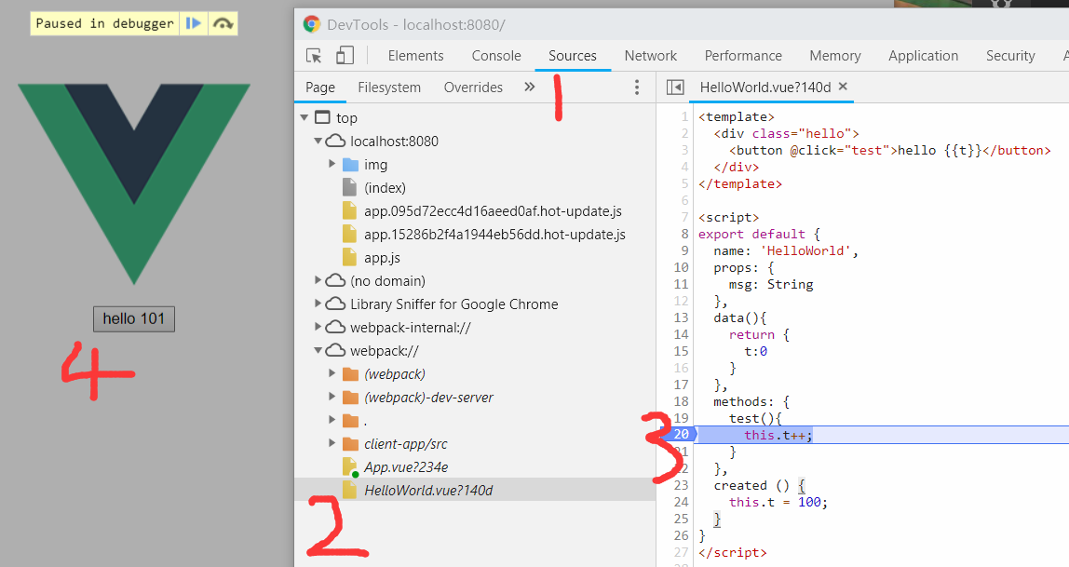Click the this.t = 100 code line

coord(778,502)
